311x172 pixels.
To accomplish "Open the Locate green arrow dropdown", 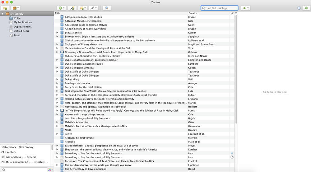I will (x=246, y=8).
